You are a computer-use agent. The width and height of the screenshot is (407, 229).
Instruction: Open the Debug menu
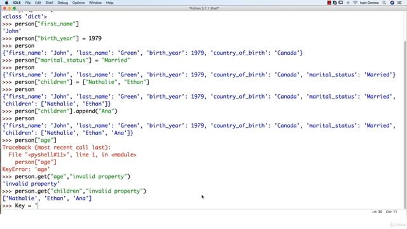pyautogui.click(x=62, y=3)
